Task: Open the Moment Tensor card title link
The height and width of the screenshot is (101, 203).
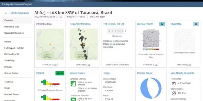Action: (x=145, y=73)
